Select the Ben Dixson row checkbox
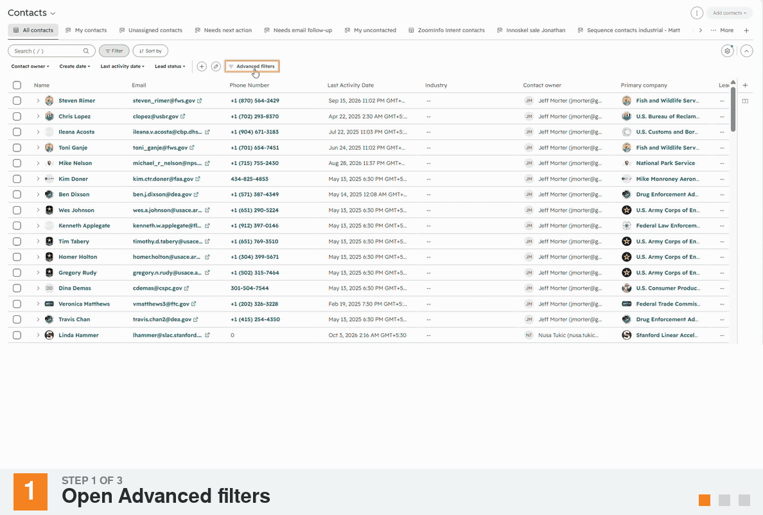Viewport: 763px width, 515px height. click(17, 195)
